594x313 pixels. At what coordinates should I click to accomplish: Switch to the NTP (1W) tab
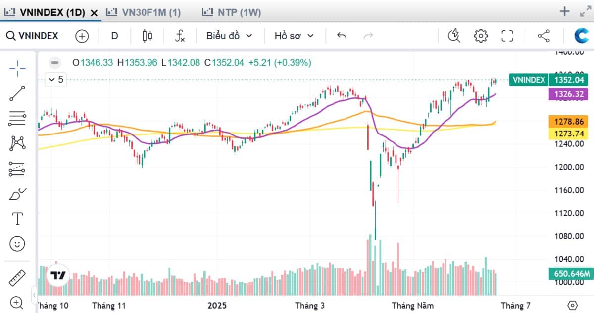click(x=232, y=13)
